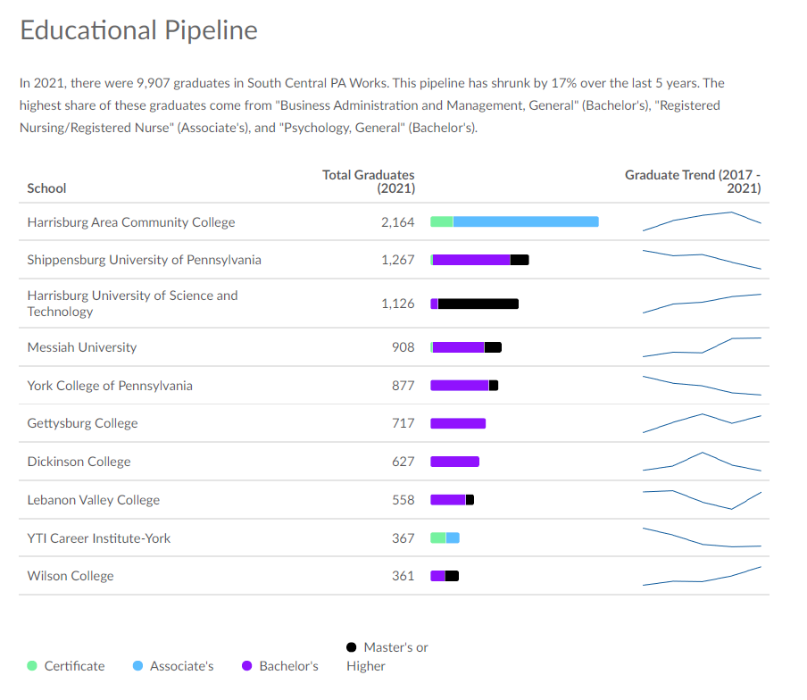Click the 877 total graduates value
The height and width of the screenshot is (700, 807).
tap(403, 386)
